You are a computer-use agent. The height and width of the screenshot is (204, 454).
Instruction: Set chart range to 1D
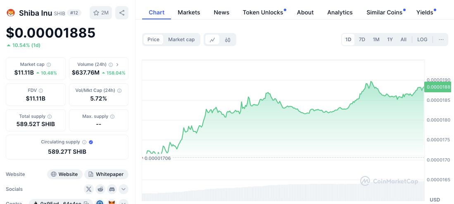click(x=348, y=40)
